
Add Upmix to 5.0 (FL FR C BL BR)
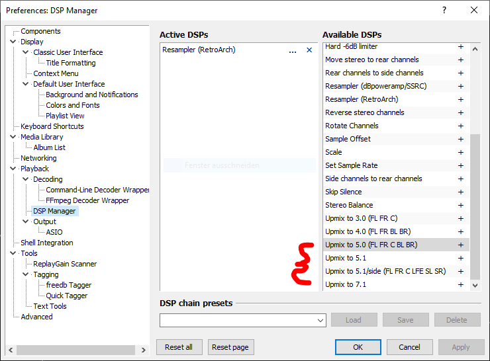tap(460, 245)
